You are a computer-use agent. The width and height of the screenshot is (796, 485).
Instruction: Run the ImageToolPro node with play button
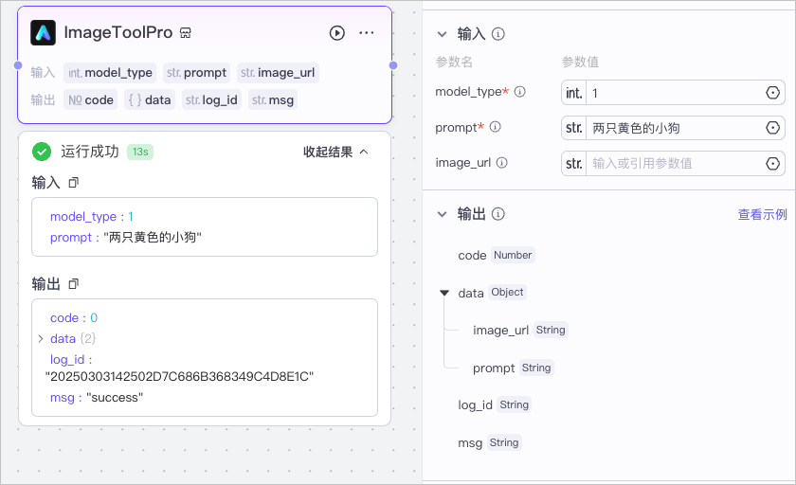pos(337,33)
